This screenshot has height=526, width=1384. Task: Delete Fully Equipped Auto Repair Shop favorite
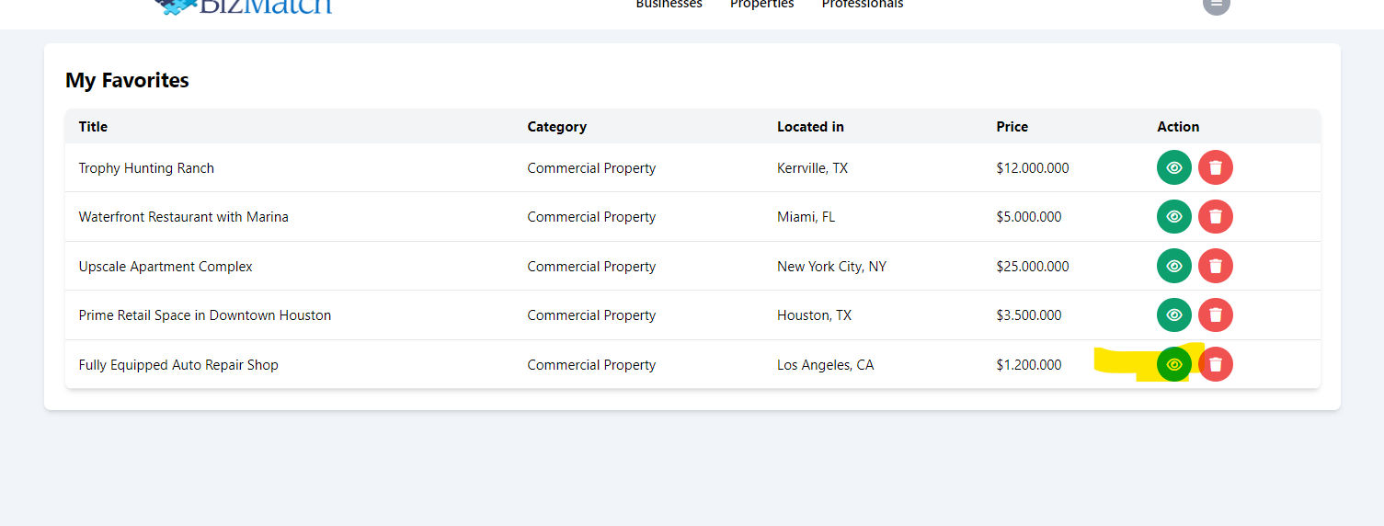[1215, 364]
